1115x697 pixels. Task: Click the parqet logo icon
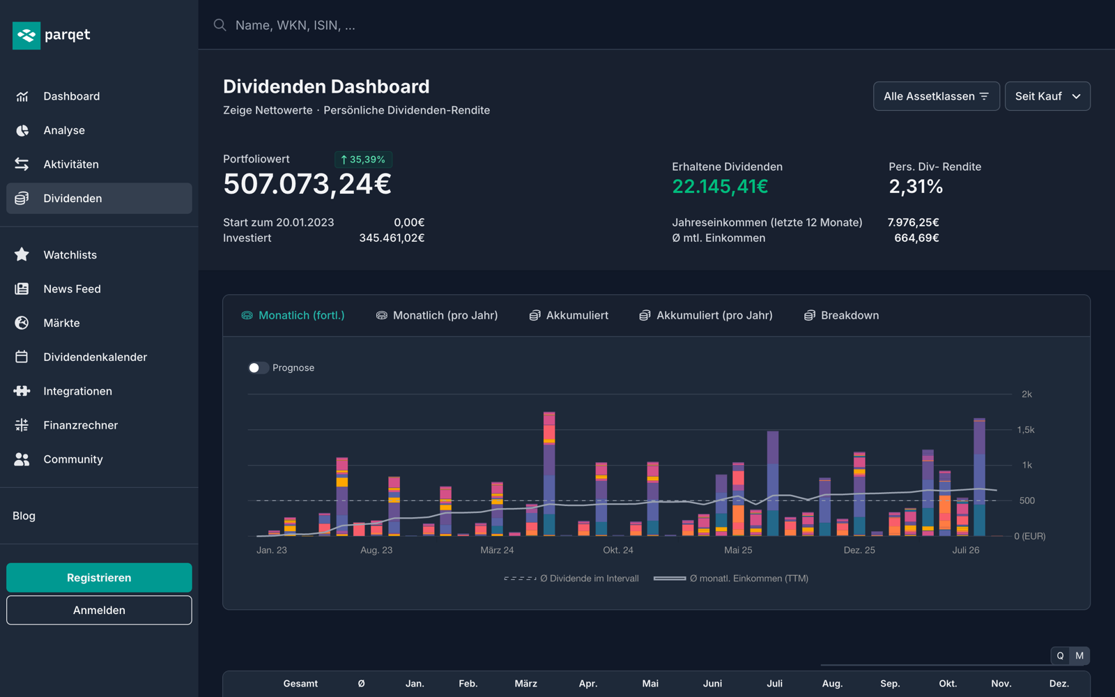coord(26,35)
